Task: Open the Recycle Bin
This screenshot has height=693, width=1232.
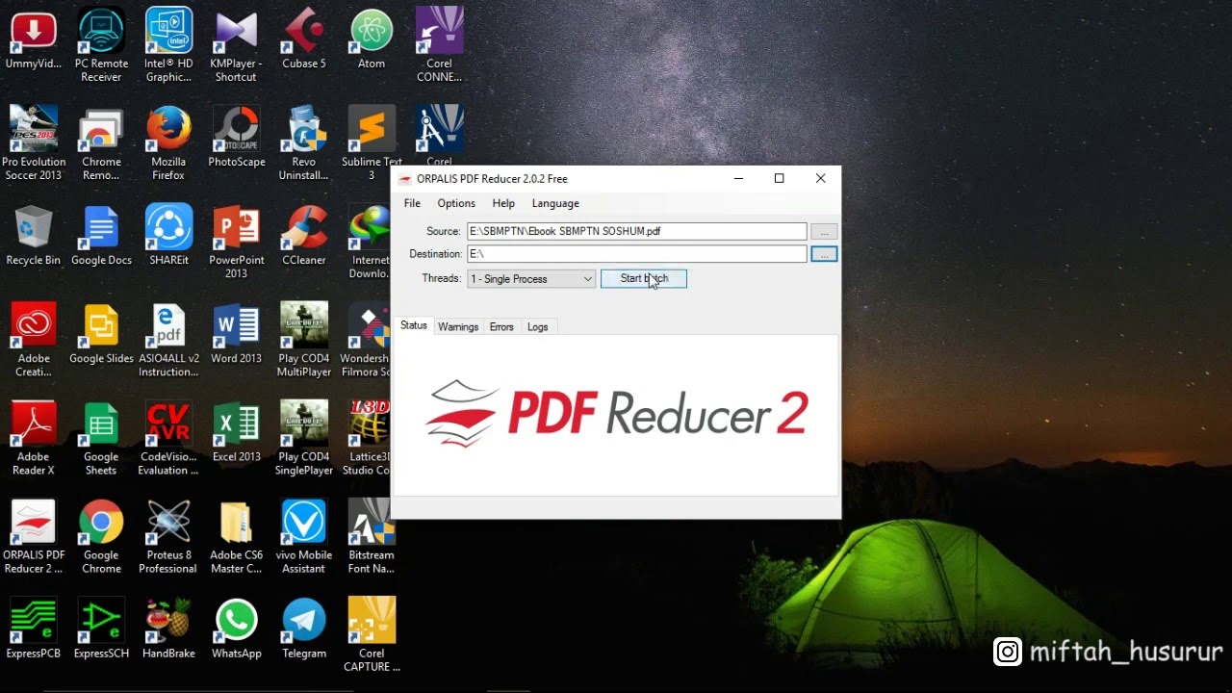Action: 34,236
